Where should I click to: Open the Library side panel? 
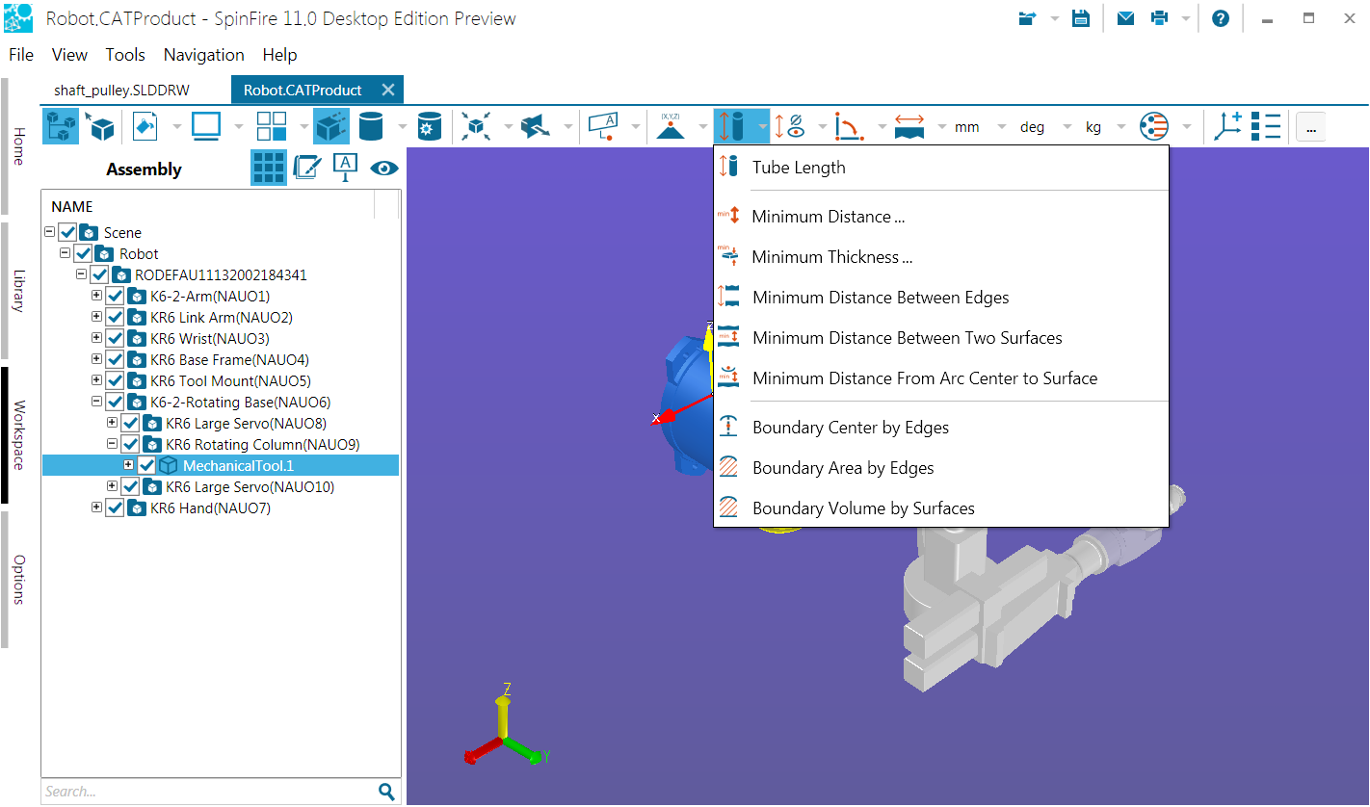pos(18,290)
